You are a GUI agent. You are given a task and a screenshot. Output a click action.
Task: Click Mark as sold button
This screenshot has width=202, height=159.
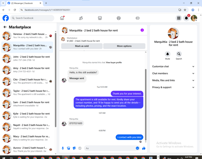(82, 46)
